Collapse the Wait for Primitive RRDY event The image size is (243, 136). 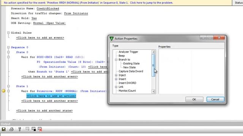8,91
